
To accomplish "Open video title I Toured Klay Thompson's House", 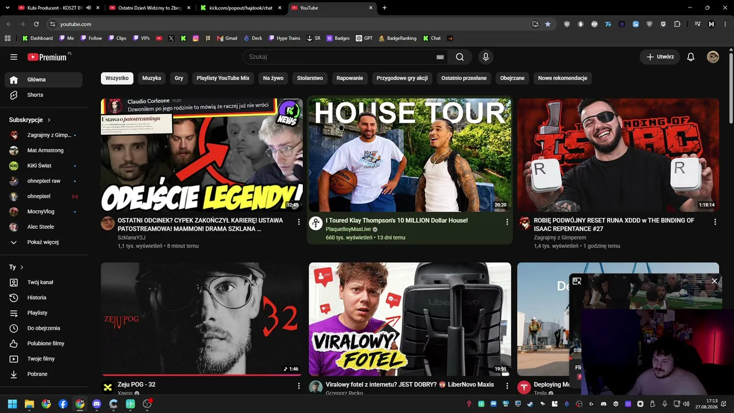I will point(397,221).
